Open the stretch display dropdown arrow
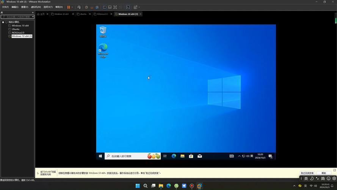Image resolution: width=337 pixels, height=190 pixels. point(139,7)
